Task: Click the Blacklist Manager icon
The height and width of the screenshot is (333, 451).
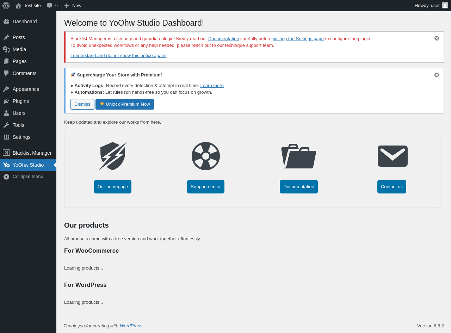Action: tap(6, 153)
